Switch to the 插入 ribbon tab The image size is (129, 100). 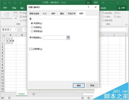[x=22, y=8]
